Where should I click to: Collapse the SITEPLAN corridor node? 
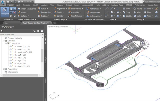pyautogui.click(x=6, y=43)
